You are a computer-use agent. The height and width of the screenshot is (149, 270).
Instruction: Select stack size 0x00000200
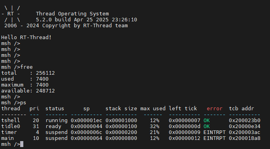click(121, 132)
